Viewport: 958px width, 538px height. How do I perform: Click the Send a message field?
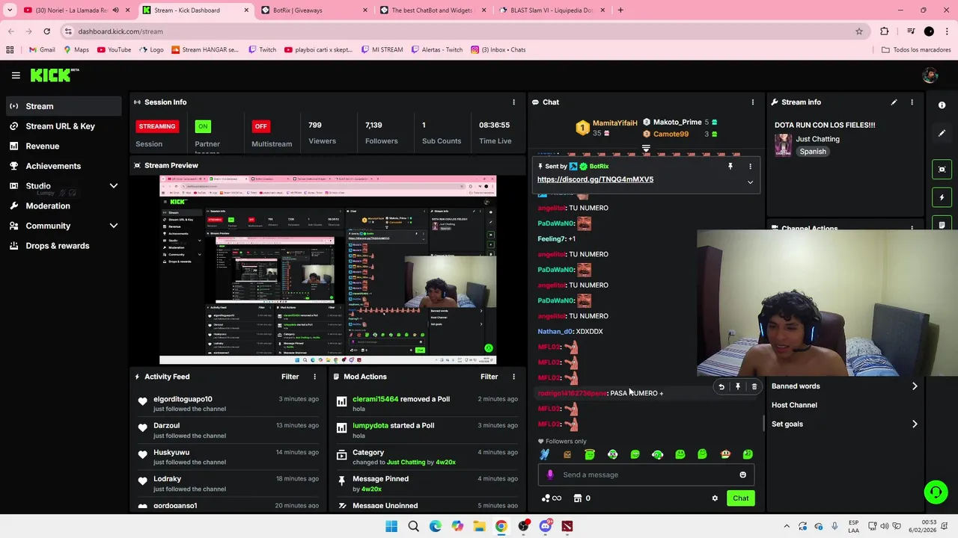point(646,474)
